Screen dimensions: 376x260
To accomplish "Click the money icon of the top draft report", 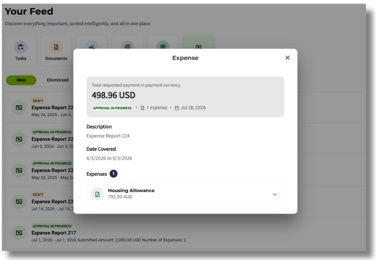I will (x=19, y=108).
